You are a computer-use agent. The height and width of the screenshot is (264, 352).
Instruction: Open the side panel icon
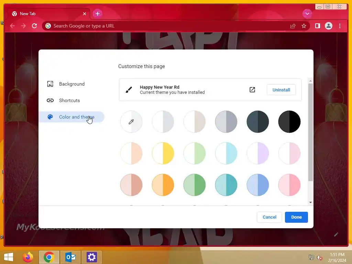(317, 26)
